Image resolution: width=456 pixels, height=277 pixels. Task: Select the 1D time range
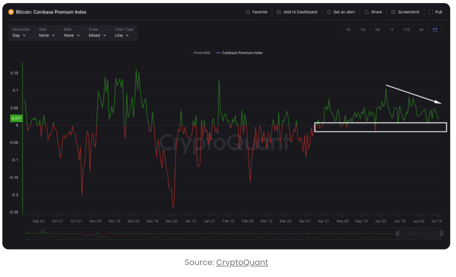(x=348, y=30)
